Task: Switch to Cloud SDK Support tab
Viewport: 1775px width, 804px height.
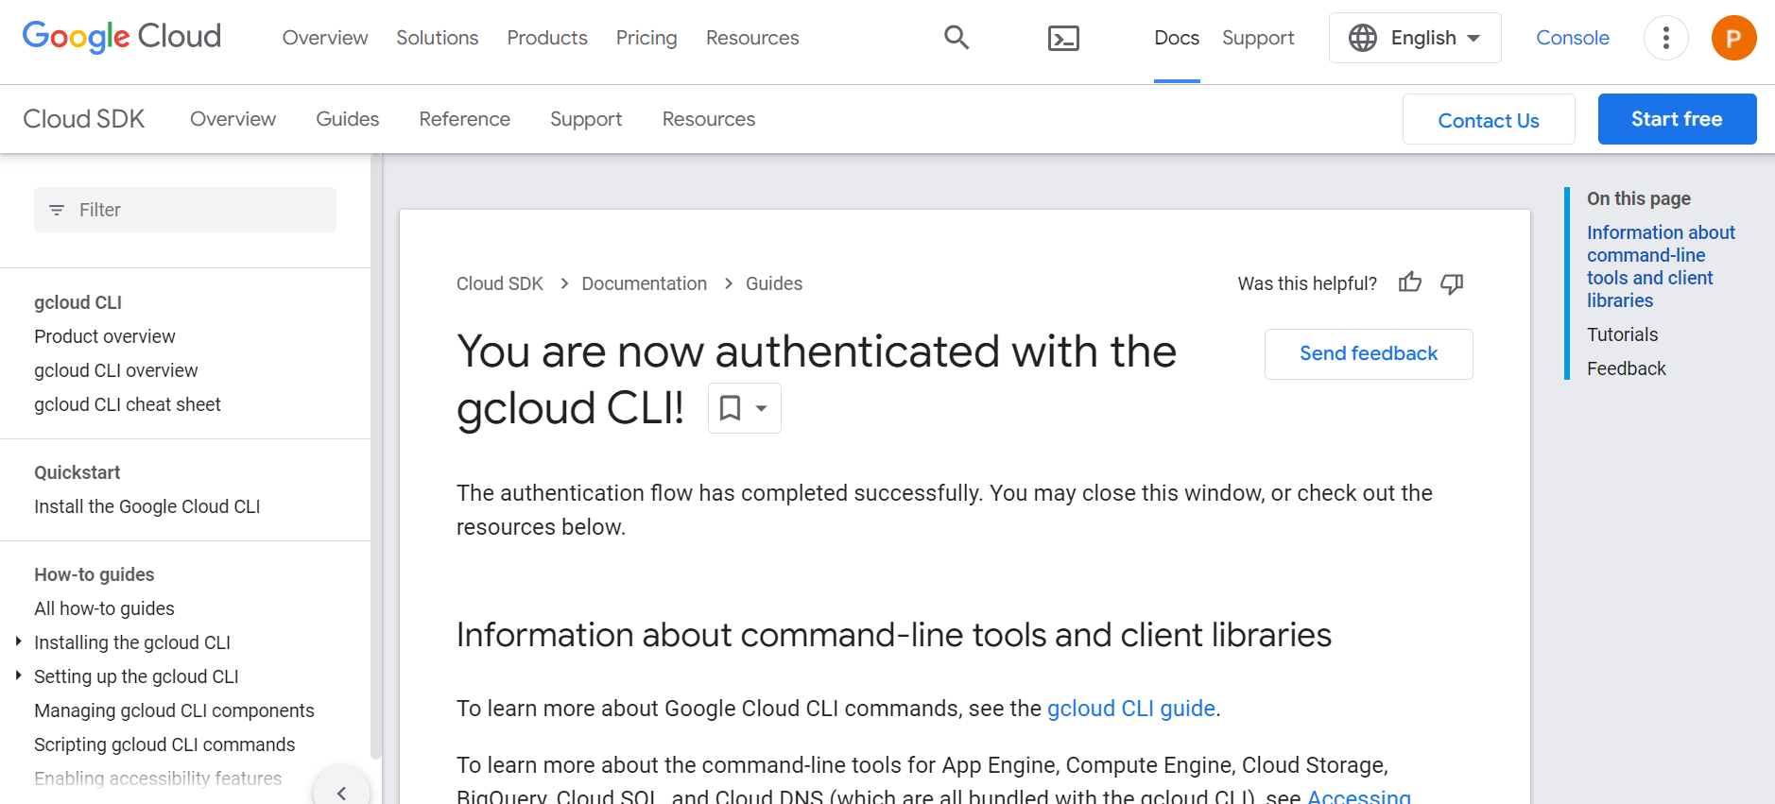Action: click(x=586, y=119)
